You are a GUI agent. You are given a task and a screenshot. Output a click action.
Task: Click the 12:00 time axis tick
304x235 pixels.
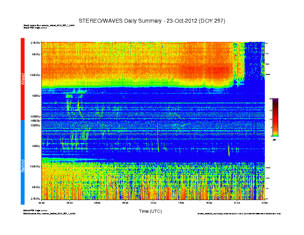(154, 202)
